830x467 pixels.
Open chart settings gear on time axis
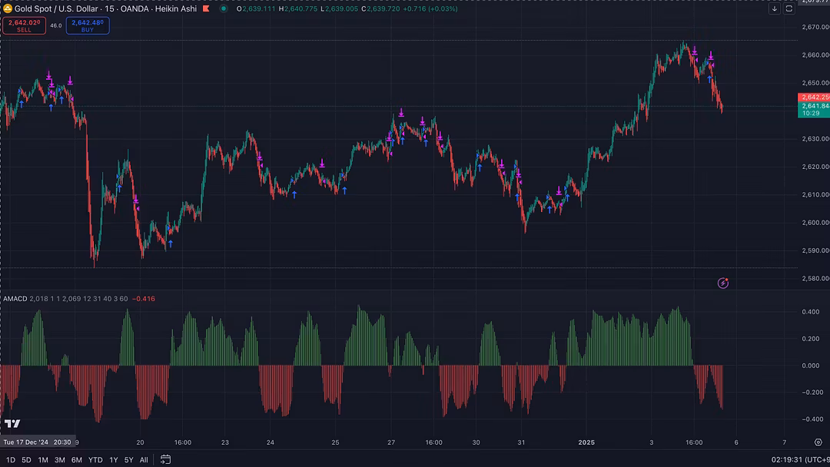pyautogui.click(x=818, y=442)
